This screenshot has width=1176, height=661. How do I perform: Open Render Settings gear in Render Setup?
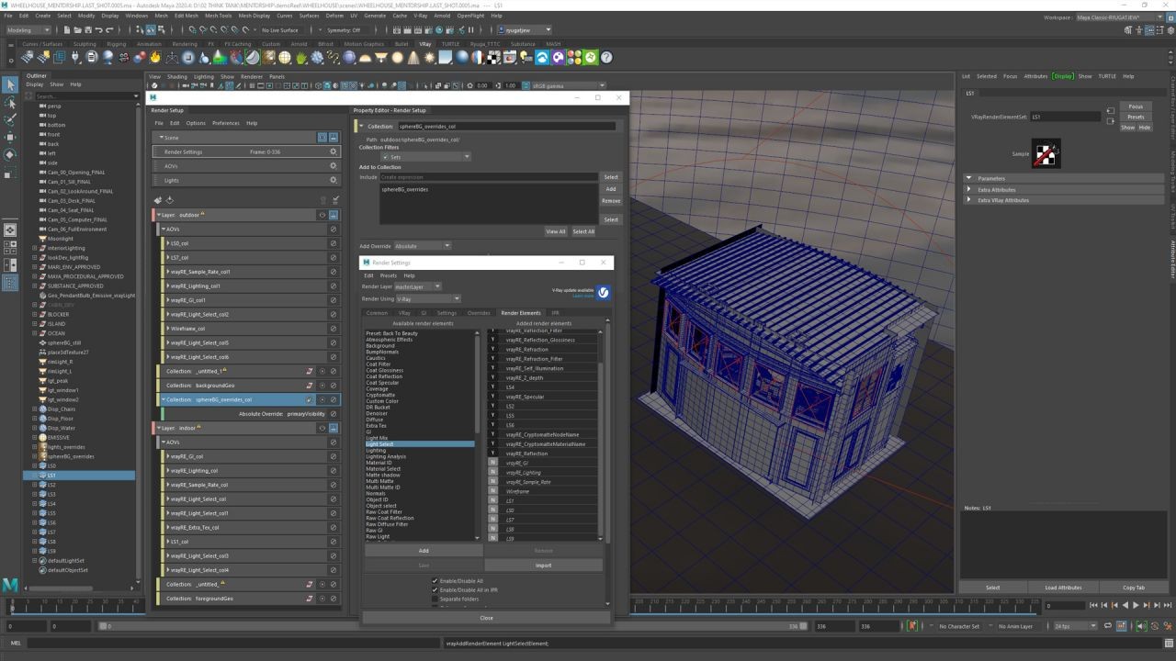tap(333, 152)
